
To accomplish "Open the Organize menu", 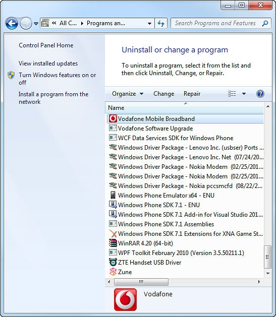I will (x=128, y=94).
